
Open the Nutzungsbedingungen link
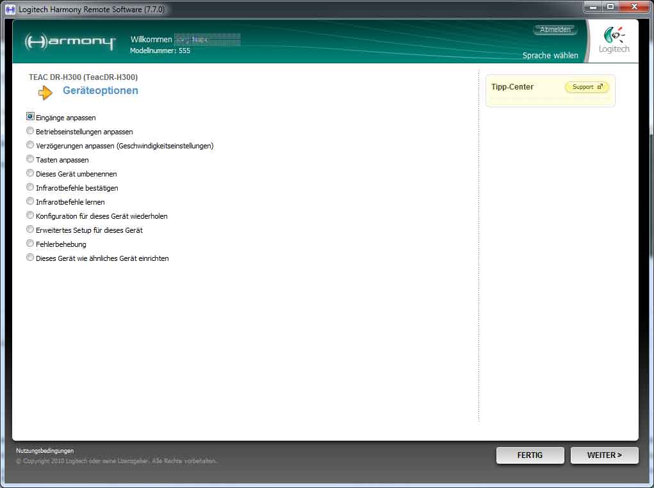click(x=45, y=451)
